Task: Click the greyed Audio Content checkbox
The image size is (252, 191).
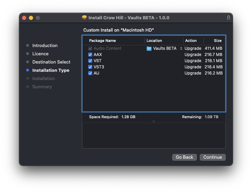Action: click(90, 48)
